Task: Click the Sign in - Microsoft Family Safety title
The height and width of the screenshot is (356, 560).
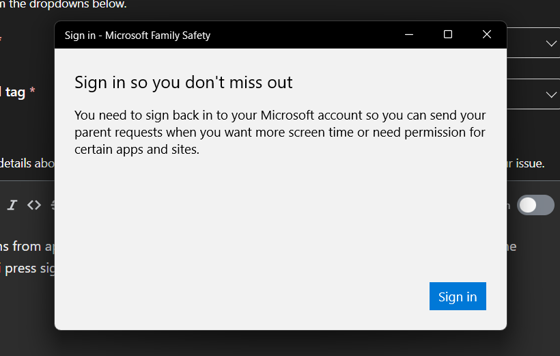Action: point(137,36)
